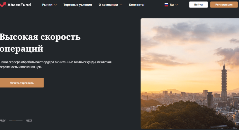Expand the О компании chevron arrow
The width and height of the screenshot is (239, 130).
coord(121,5)
